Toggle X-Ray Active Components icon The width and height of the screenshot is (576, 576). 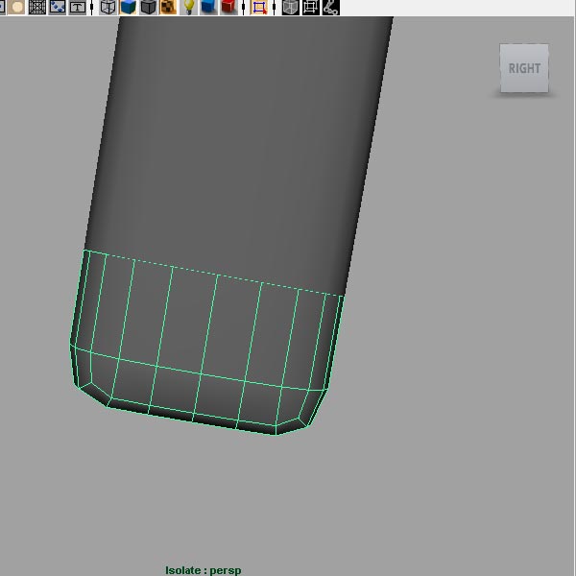310,7
